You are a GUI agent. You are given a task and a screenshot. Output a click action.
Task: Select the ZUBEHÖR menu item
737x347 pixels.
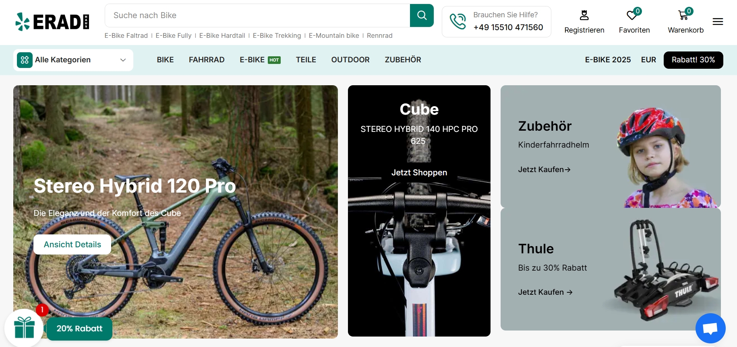pos(403,60)
